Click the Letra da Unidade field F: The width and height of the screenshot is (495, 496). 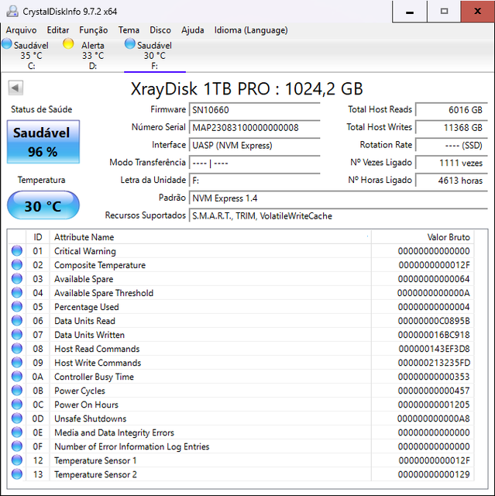point(254,181)
